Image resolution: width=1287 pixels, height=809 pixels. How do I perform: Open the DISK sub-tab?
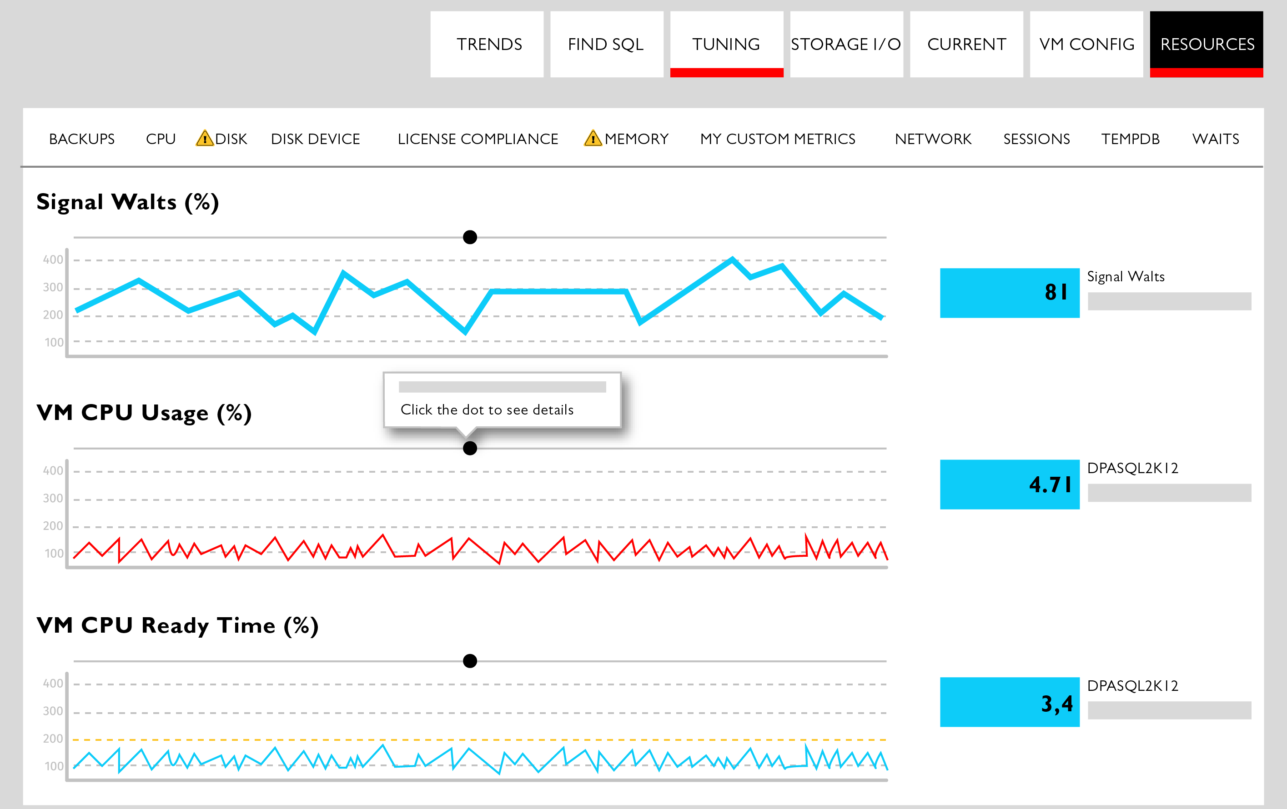coord(231,139)
